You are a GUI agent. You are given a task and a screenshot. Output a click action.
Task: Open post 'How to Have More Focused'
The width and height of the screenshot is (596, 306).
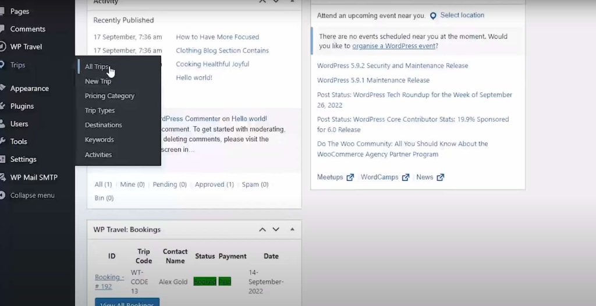tap(218, 37)
